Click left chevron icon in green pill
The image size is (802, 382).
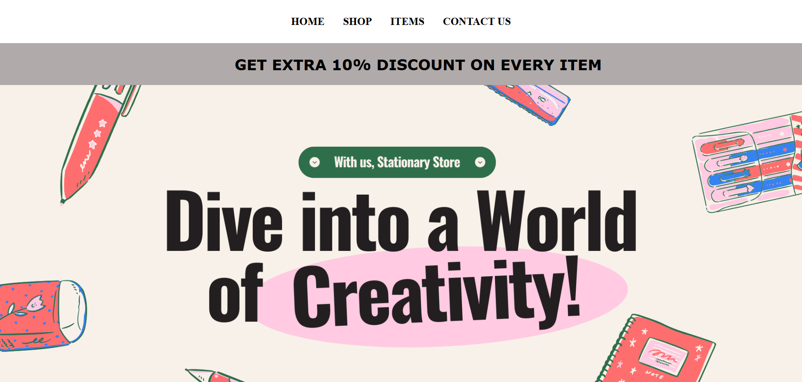pyautogui.click(x=315, y=162)
